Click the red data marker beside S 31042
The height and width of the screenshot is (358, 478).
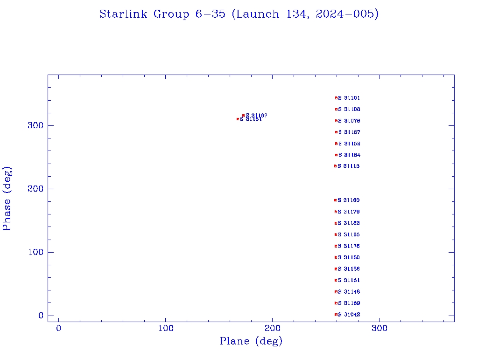pyautogui.click(x=336, y=315)
